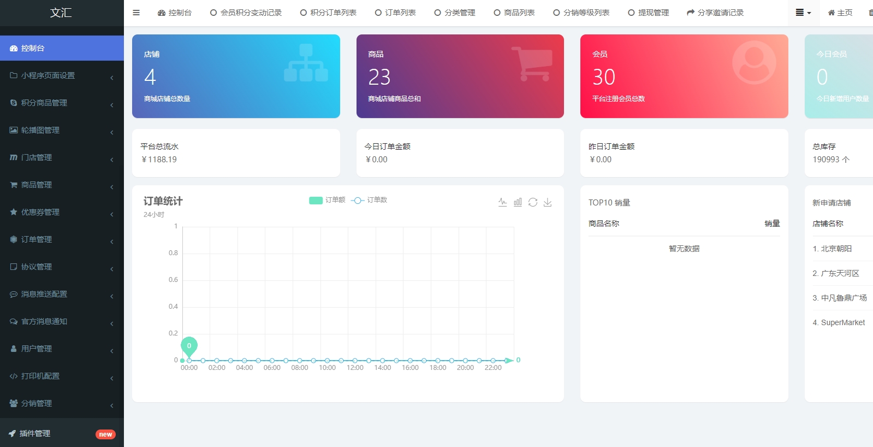Viewport: 873px width, 447px height.
Task: Click the shopping cart icon on 商品 card
Action: click(x=532, y=64)
